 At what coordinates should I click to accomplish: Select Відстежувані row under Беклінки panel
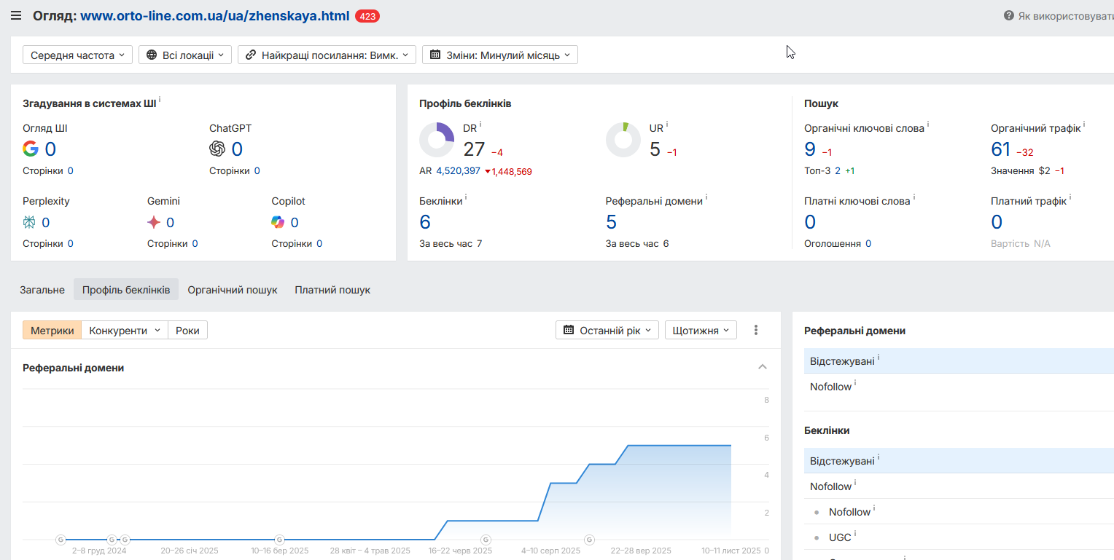coord(959,460)
